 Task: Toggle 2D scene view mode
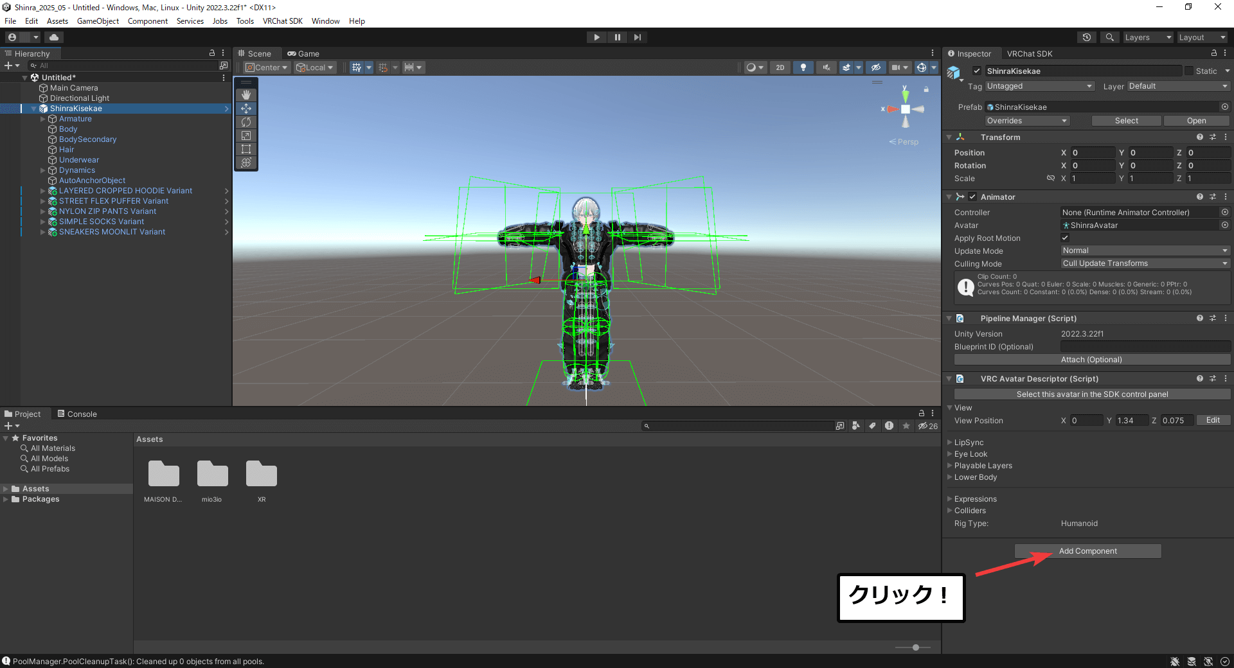[x=780, y=67]
